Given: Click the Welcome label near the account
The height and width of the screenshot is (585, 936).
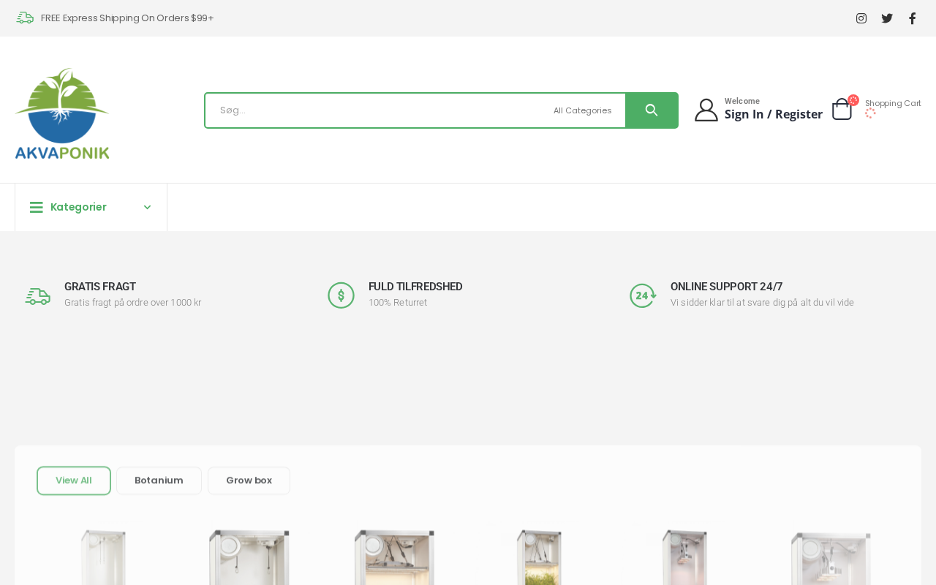Looking at the screenshot, I should pos(742,101).
